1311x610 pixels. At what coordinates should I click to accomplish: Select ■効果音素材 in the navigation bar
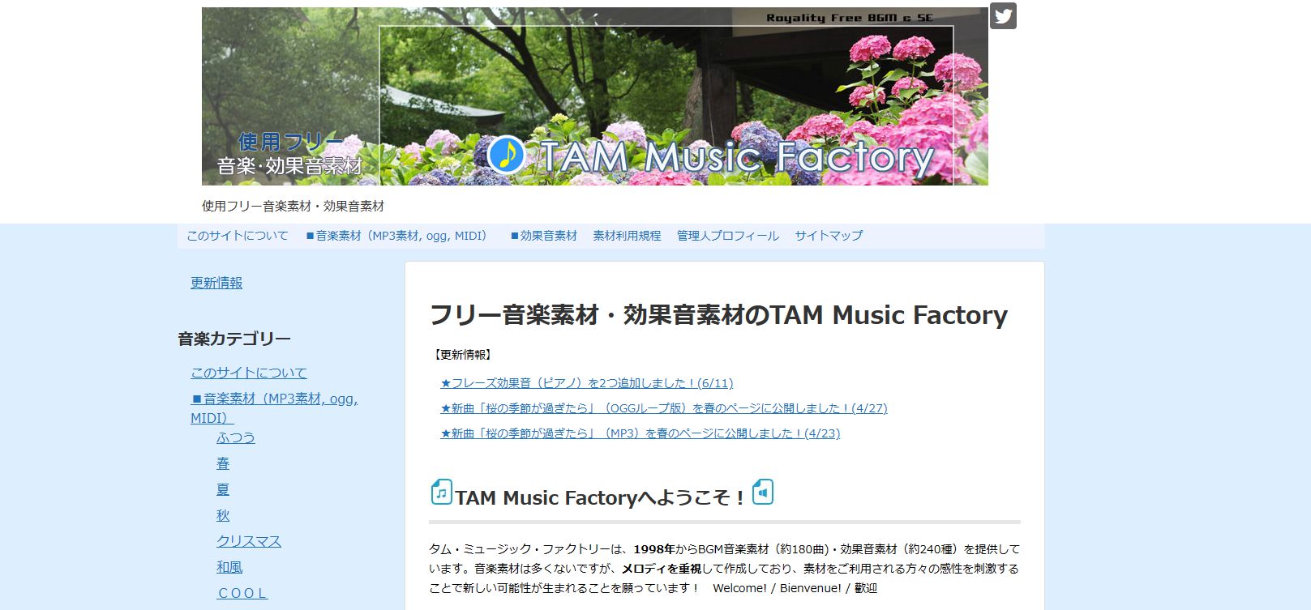pyautogui.click(x=543, y=236)
